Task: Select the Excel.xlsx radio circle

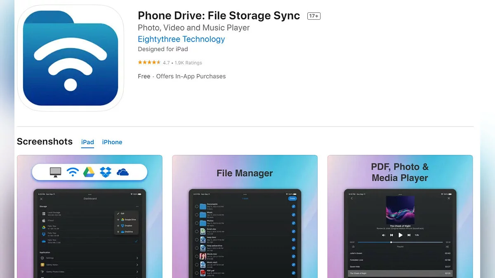Action: pyautogui.click(x=197, y=231)
